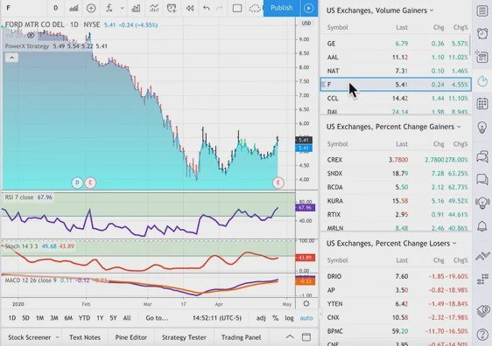Collapse the bottom panel with the up chevron
Image resolution: width=492 pixels, height=346 pixels.
point(290,337)
